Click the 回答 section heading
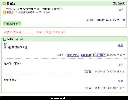Screen dimensions: 128x100 (10, 39)
